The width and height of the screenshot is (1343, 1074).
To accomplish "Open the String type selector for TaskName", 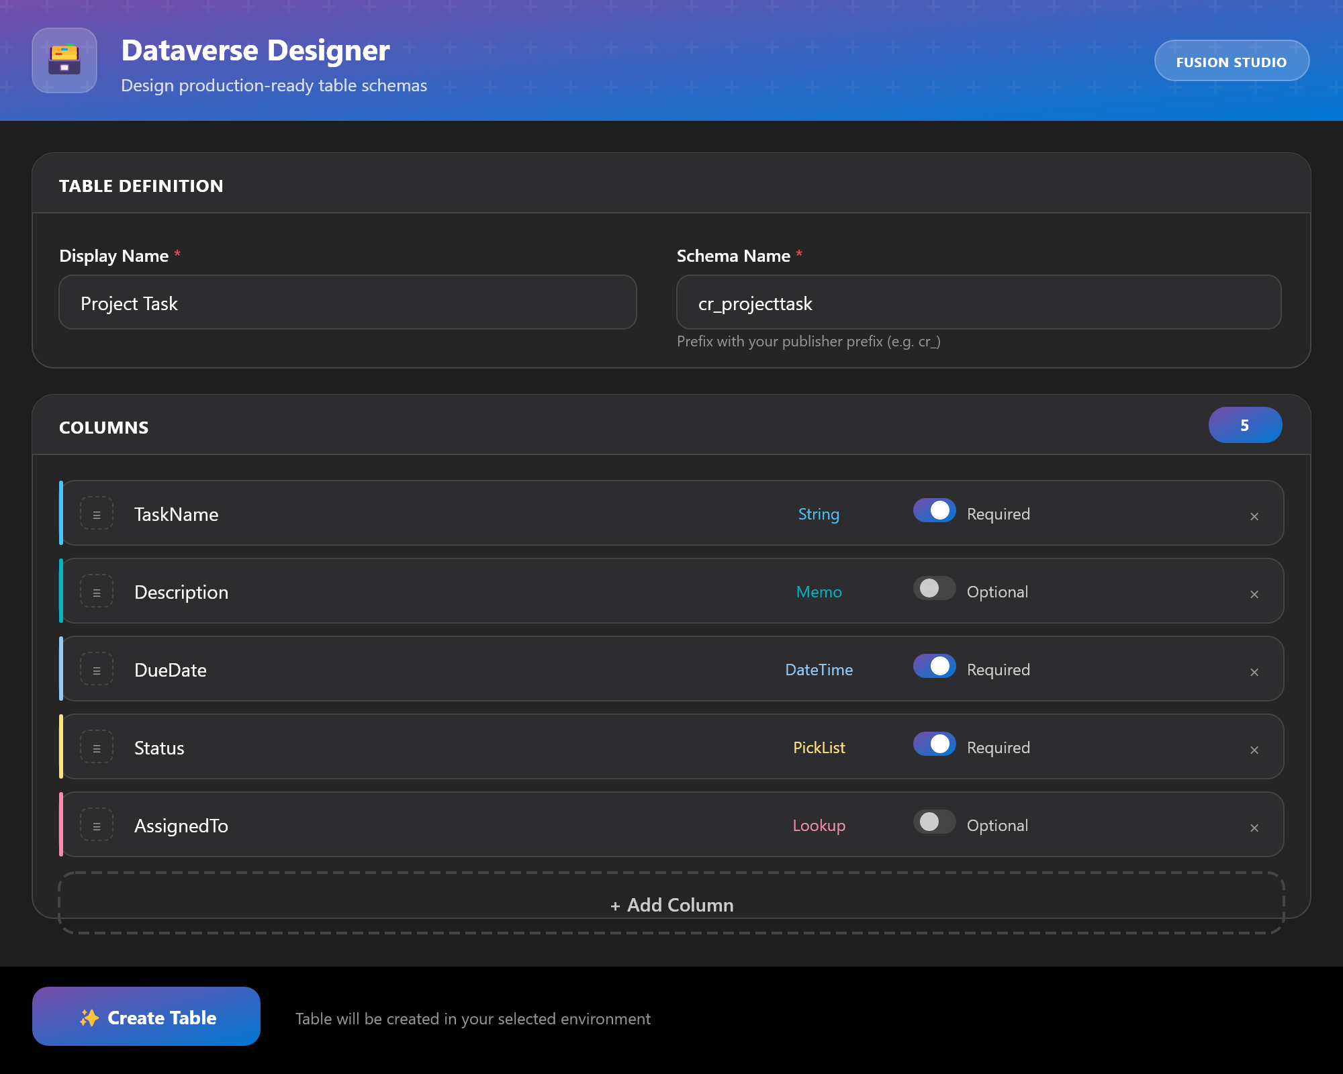I will click(819, 514).
